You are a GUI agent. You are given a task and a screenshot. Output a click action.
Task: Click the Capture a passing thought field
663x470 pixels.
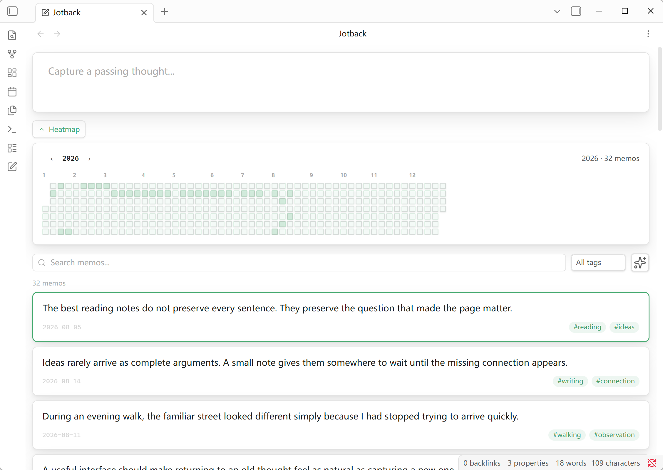point(341,82)
